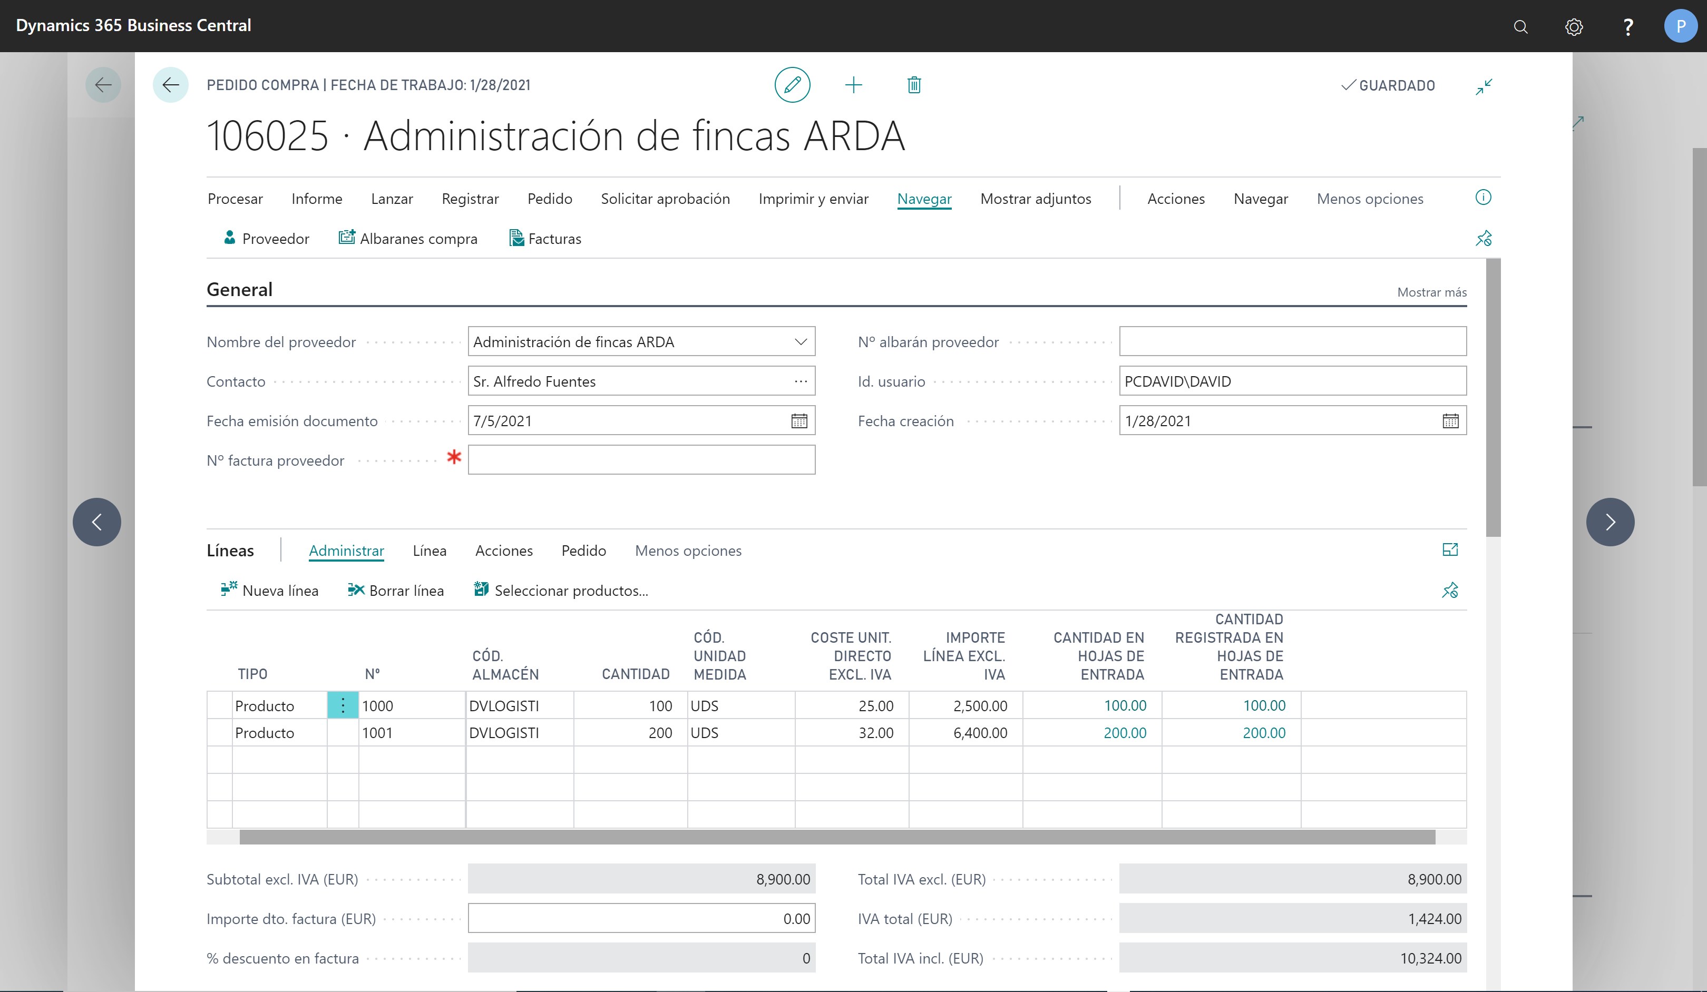
Task: Click the Nº albarán proveedor field
Action: pos(1292,341)
